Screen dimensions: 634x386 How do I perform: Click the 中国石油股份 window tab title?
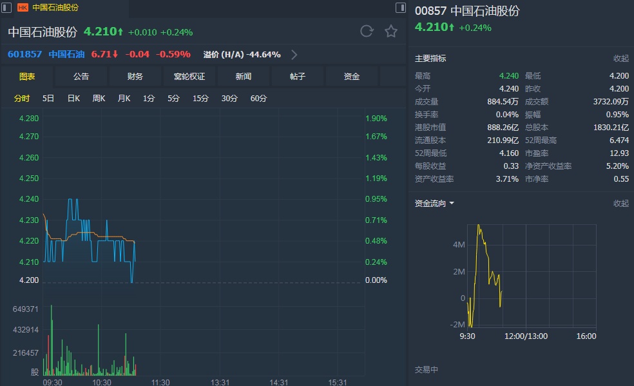55,8
